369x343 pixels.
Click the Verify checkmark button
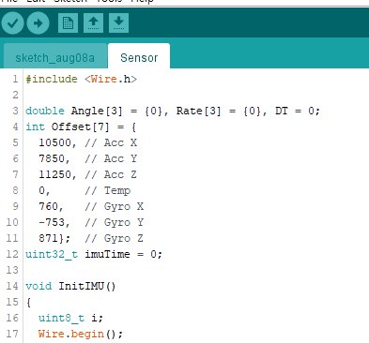[12, 23]
